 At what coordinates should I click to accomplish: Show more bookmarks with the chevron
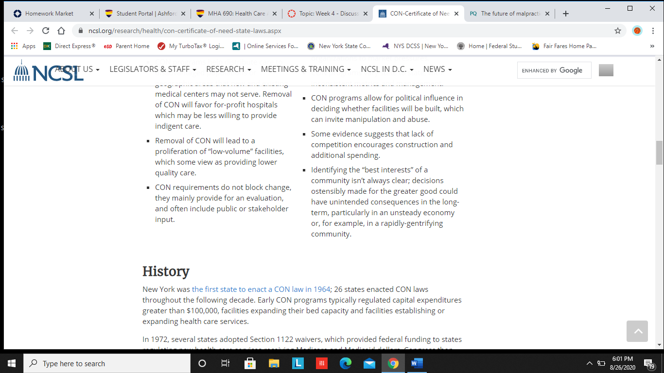(x=652, y=46)
